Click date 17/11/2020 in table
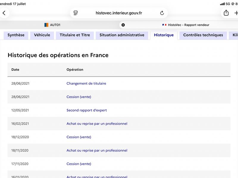Image resolution: width=238 pixels, height=178 pixels. pos(20,164)
